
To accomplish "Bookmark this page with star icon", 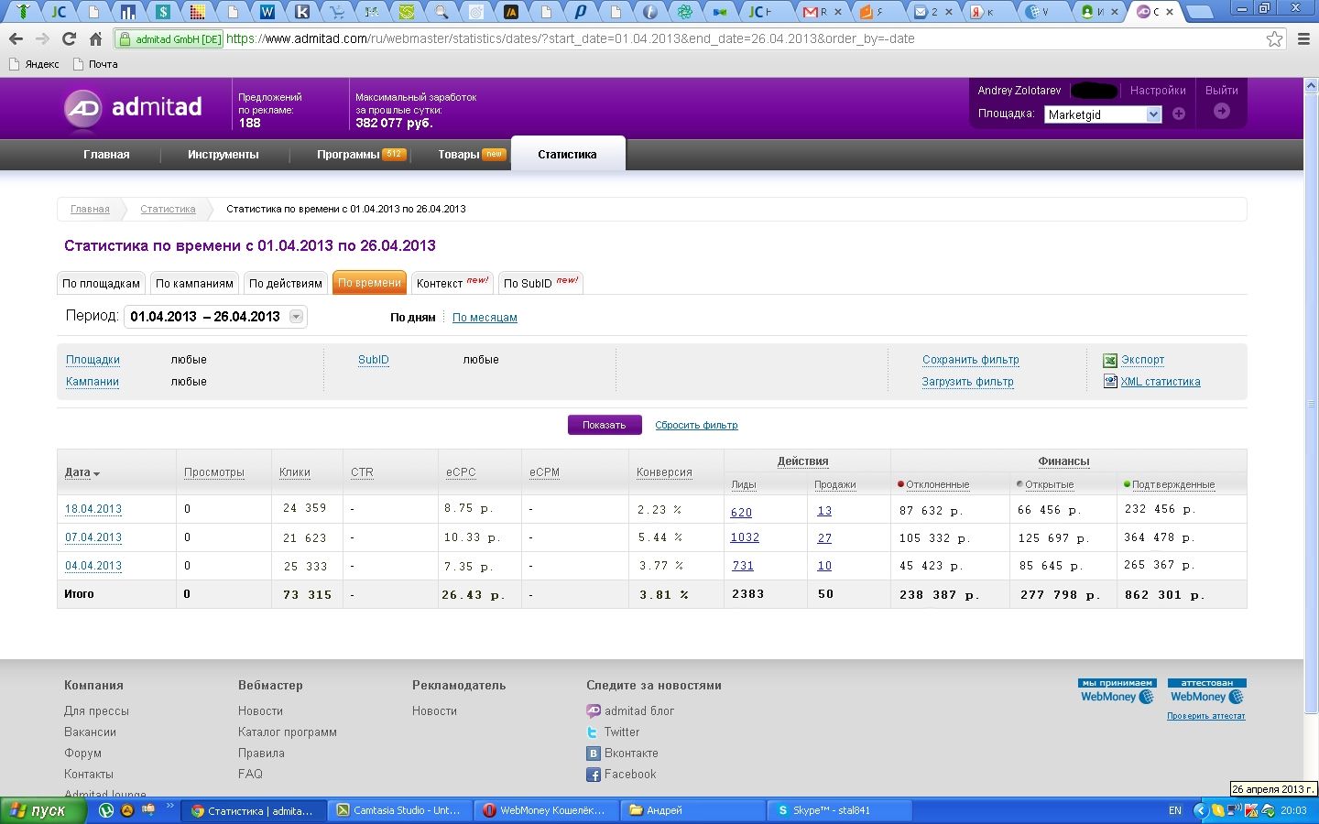I will pos(1274,38).
